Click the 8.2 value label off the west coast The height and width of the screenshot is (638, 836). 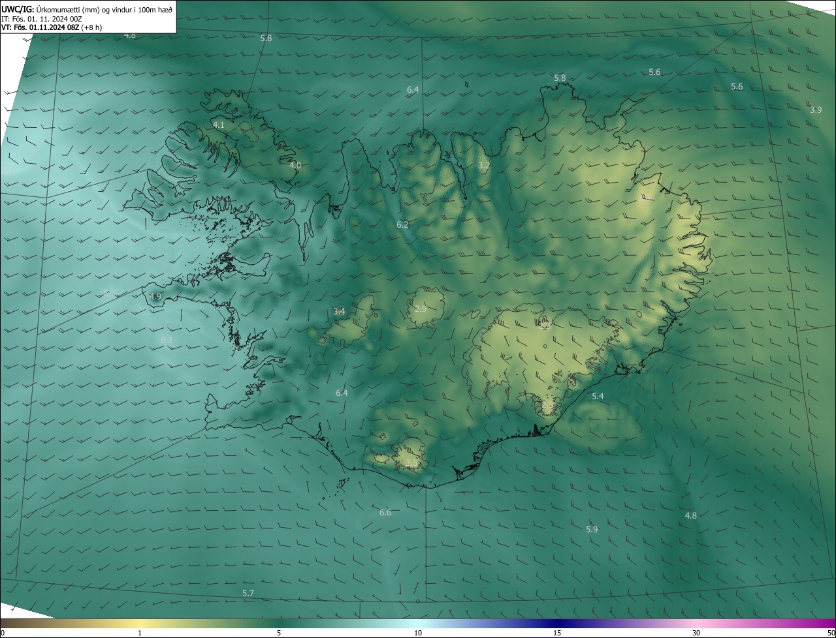[x=167, y=340]
